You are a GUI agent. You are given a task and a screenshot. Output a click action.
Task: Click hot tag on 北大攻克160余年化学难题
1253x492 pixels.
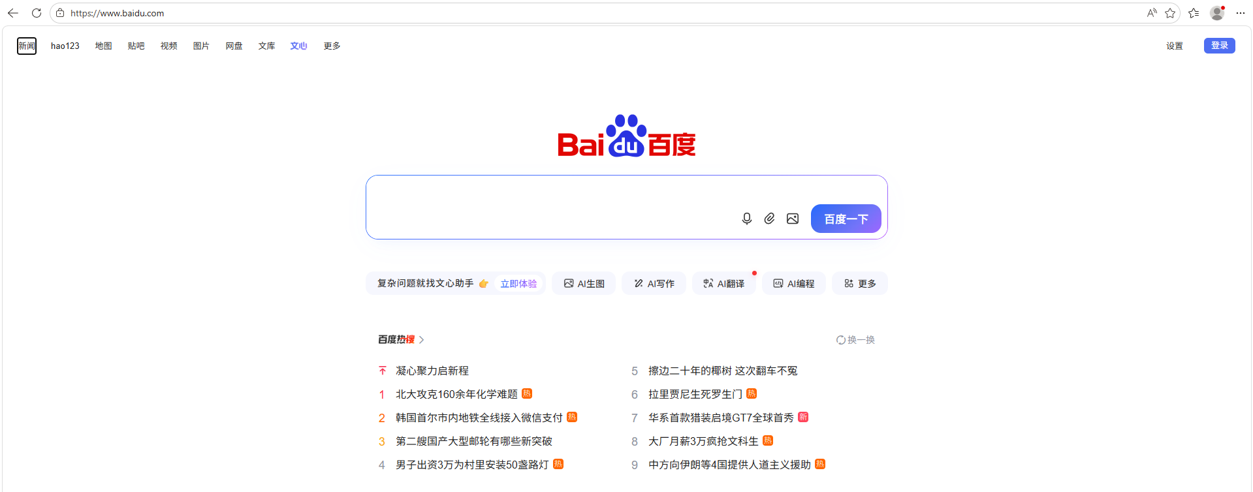pos(527,393)
